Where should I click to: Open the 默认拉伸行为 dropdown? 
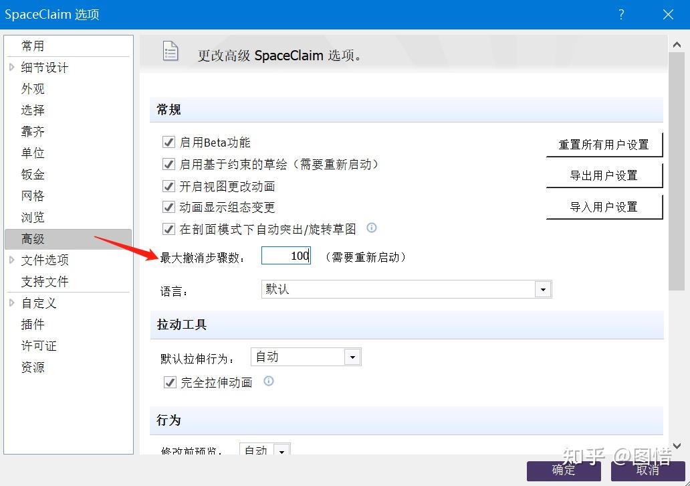coord(352,357)
